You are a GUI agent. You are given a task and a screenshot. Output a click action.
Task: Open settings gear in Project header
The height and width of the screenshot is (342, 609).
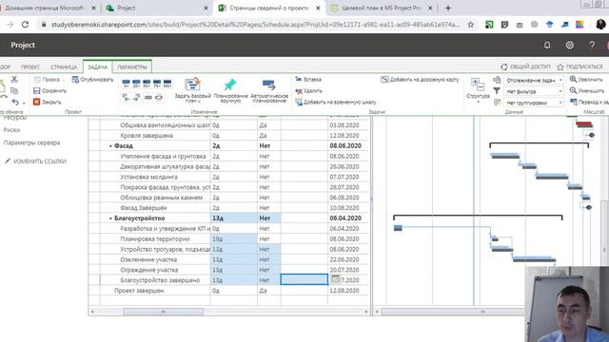click(569, 45)
